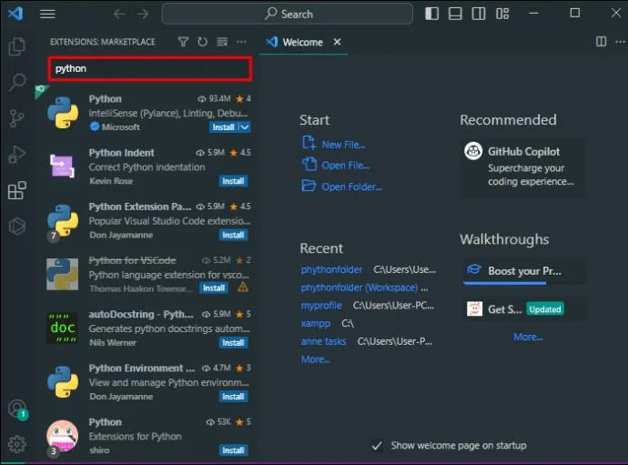Install the autoDocstring extension
The height and width of the screenshot is (465, 628).
(233, 342)
